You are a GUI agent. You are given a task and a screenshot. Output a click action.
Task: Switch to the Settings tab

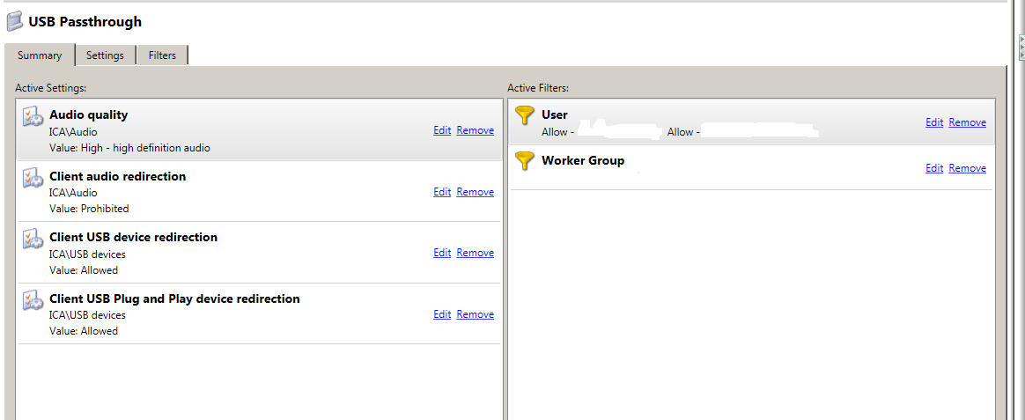pyautogui.click(x=105, y=55)
